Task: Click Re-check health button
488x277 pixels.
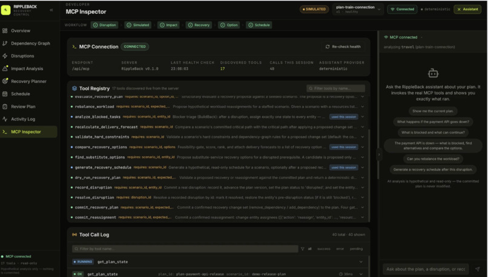Action: pyautogui.click(x=343, y=47)
